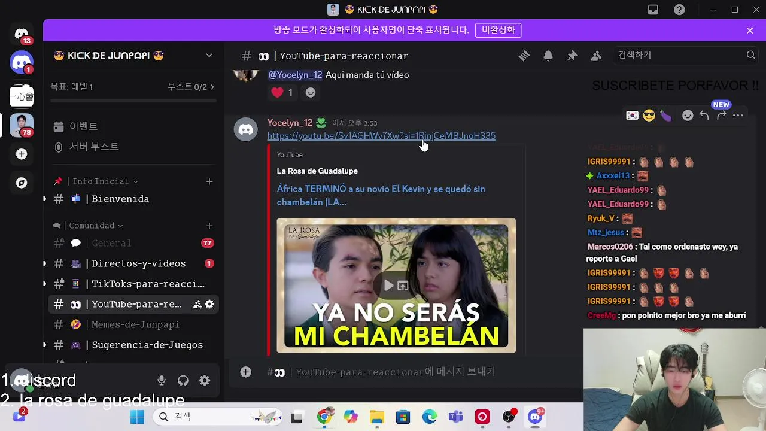The image size is (766, 431).
Task: Open the youtu.be video link
Action: pyautogui.click(x=381, y=136)
